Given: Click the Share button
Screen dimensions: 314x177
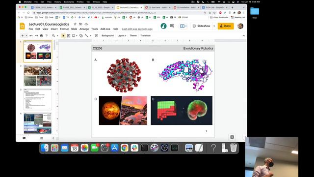Looking at the screenshot, I should [226, 26].
